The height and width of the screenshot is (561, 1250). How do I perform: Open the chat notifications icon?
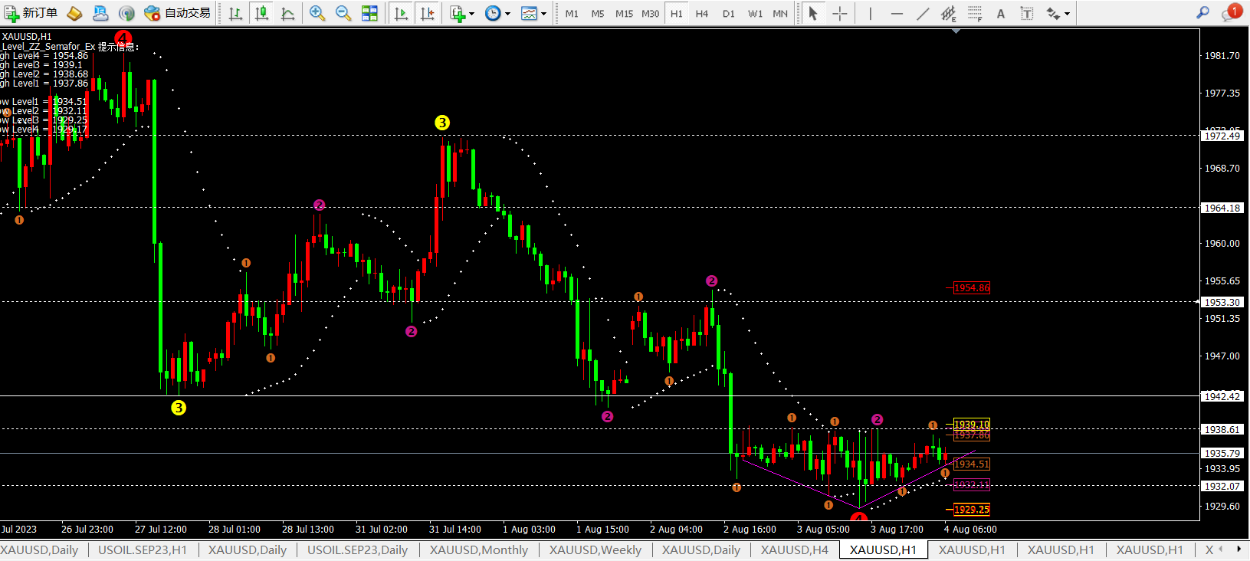(1229, 13)
